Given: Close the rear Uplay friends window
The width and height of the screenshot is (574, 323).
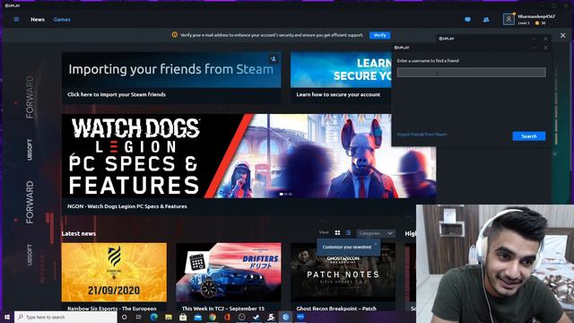Looking at the screenshot, I should 545,39.
